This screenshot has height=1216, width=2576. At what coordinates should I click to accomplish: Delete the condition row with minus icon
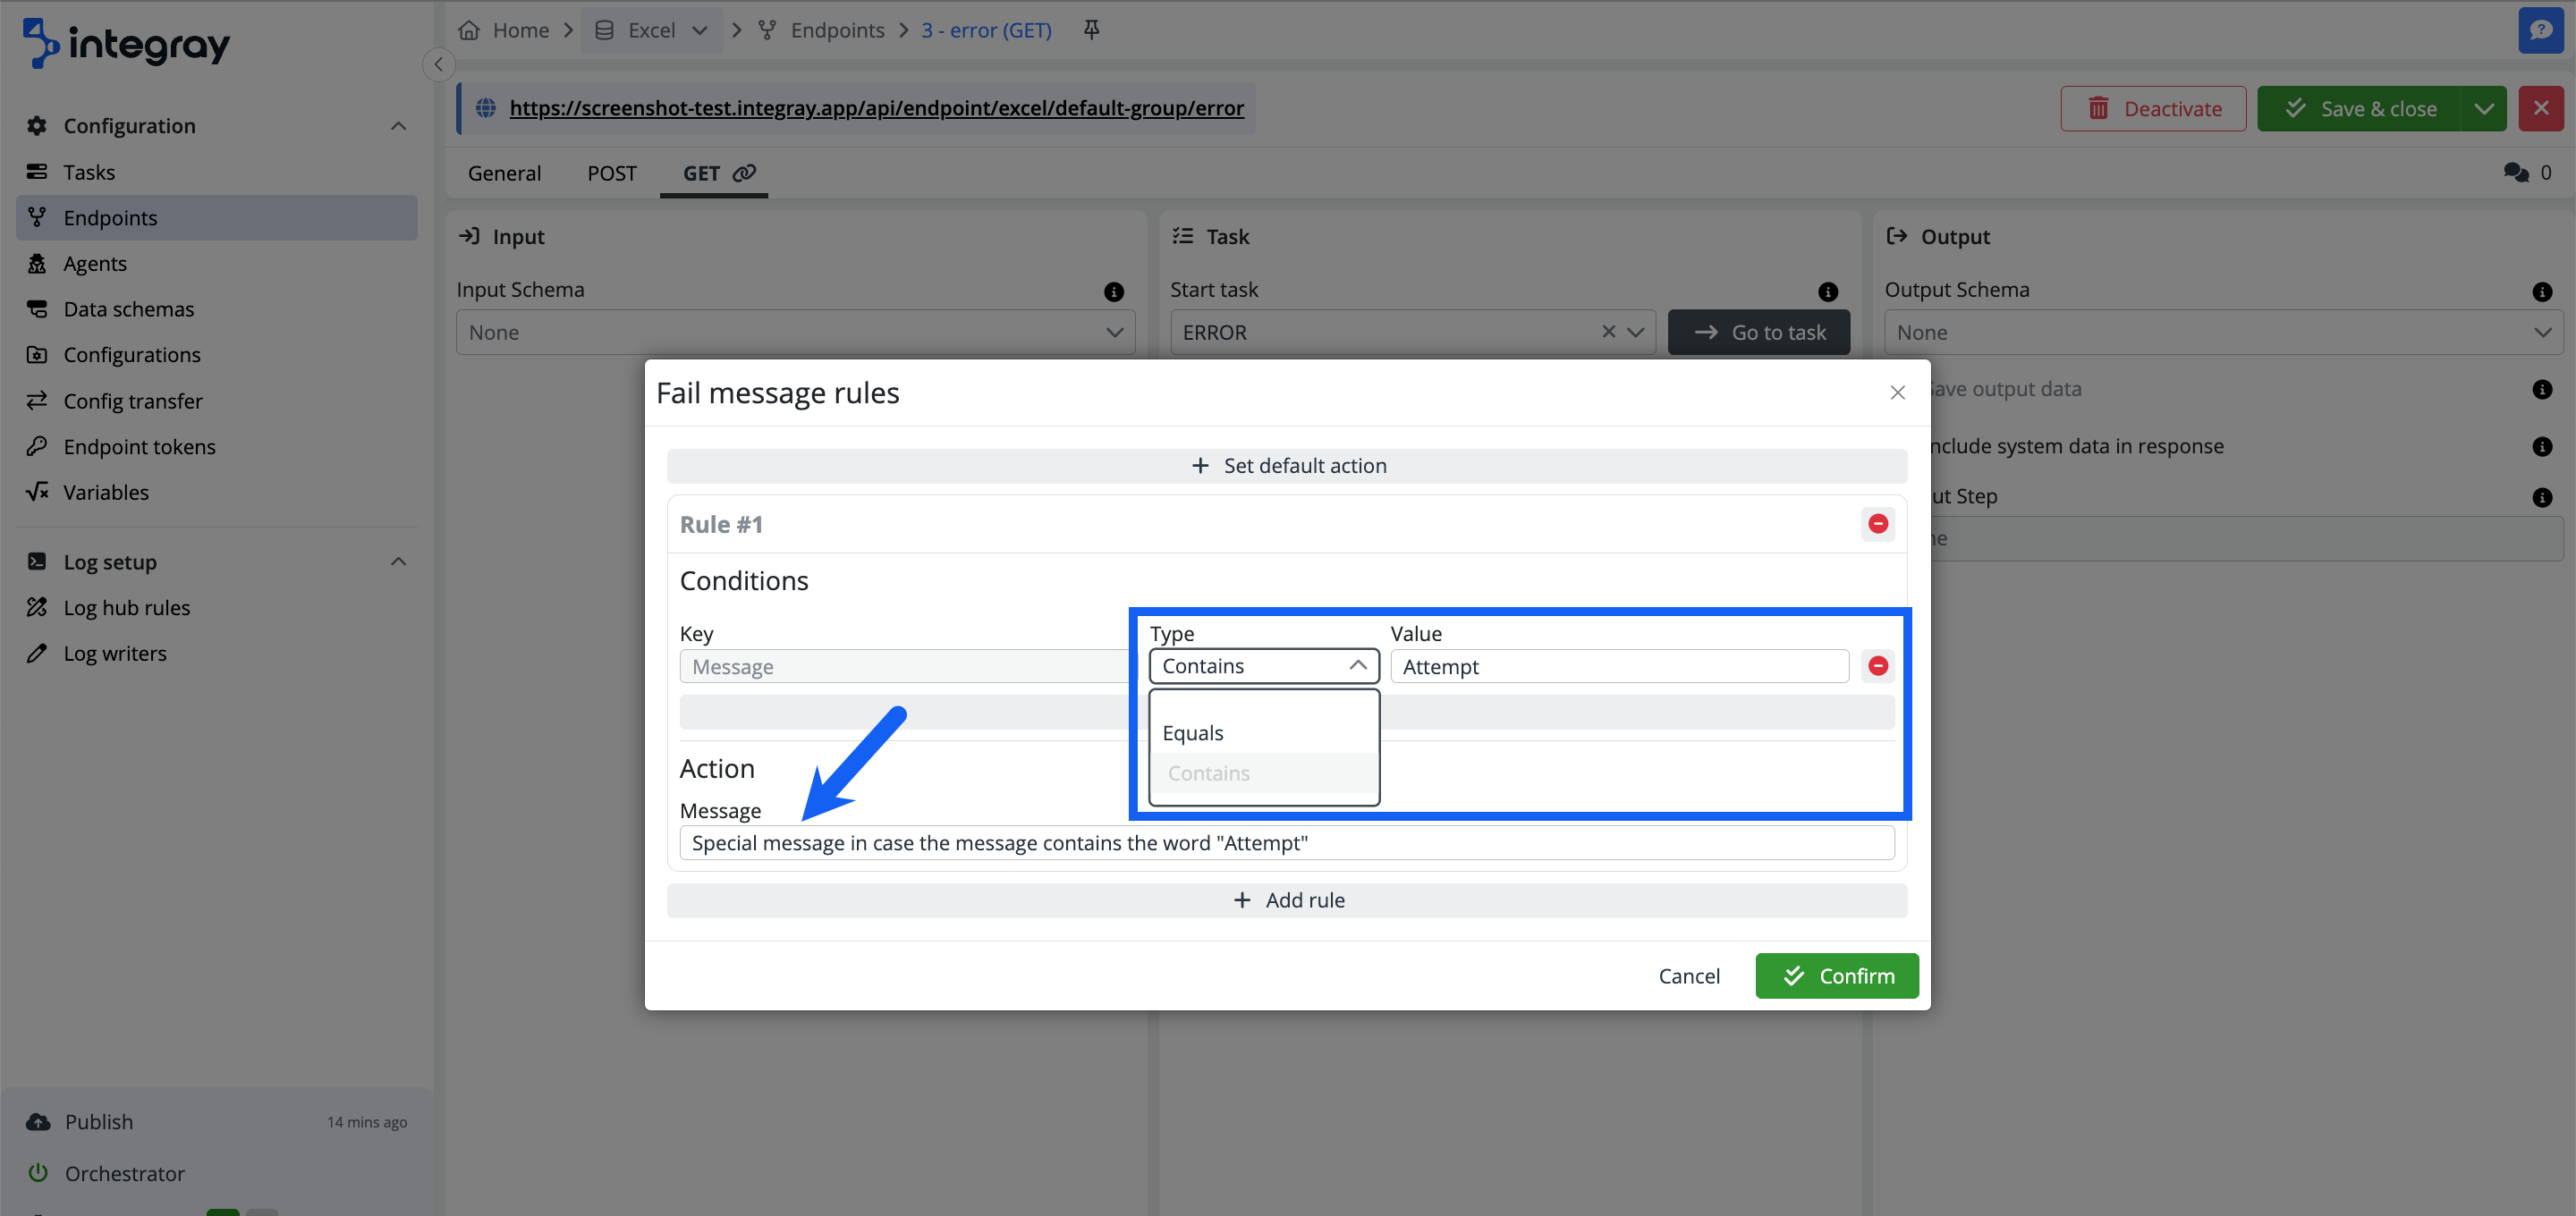1877,666
